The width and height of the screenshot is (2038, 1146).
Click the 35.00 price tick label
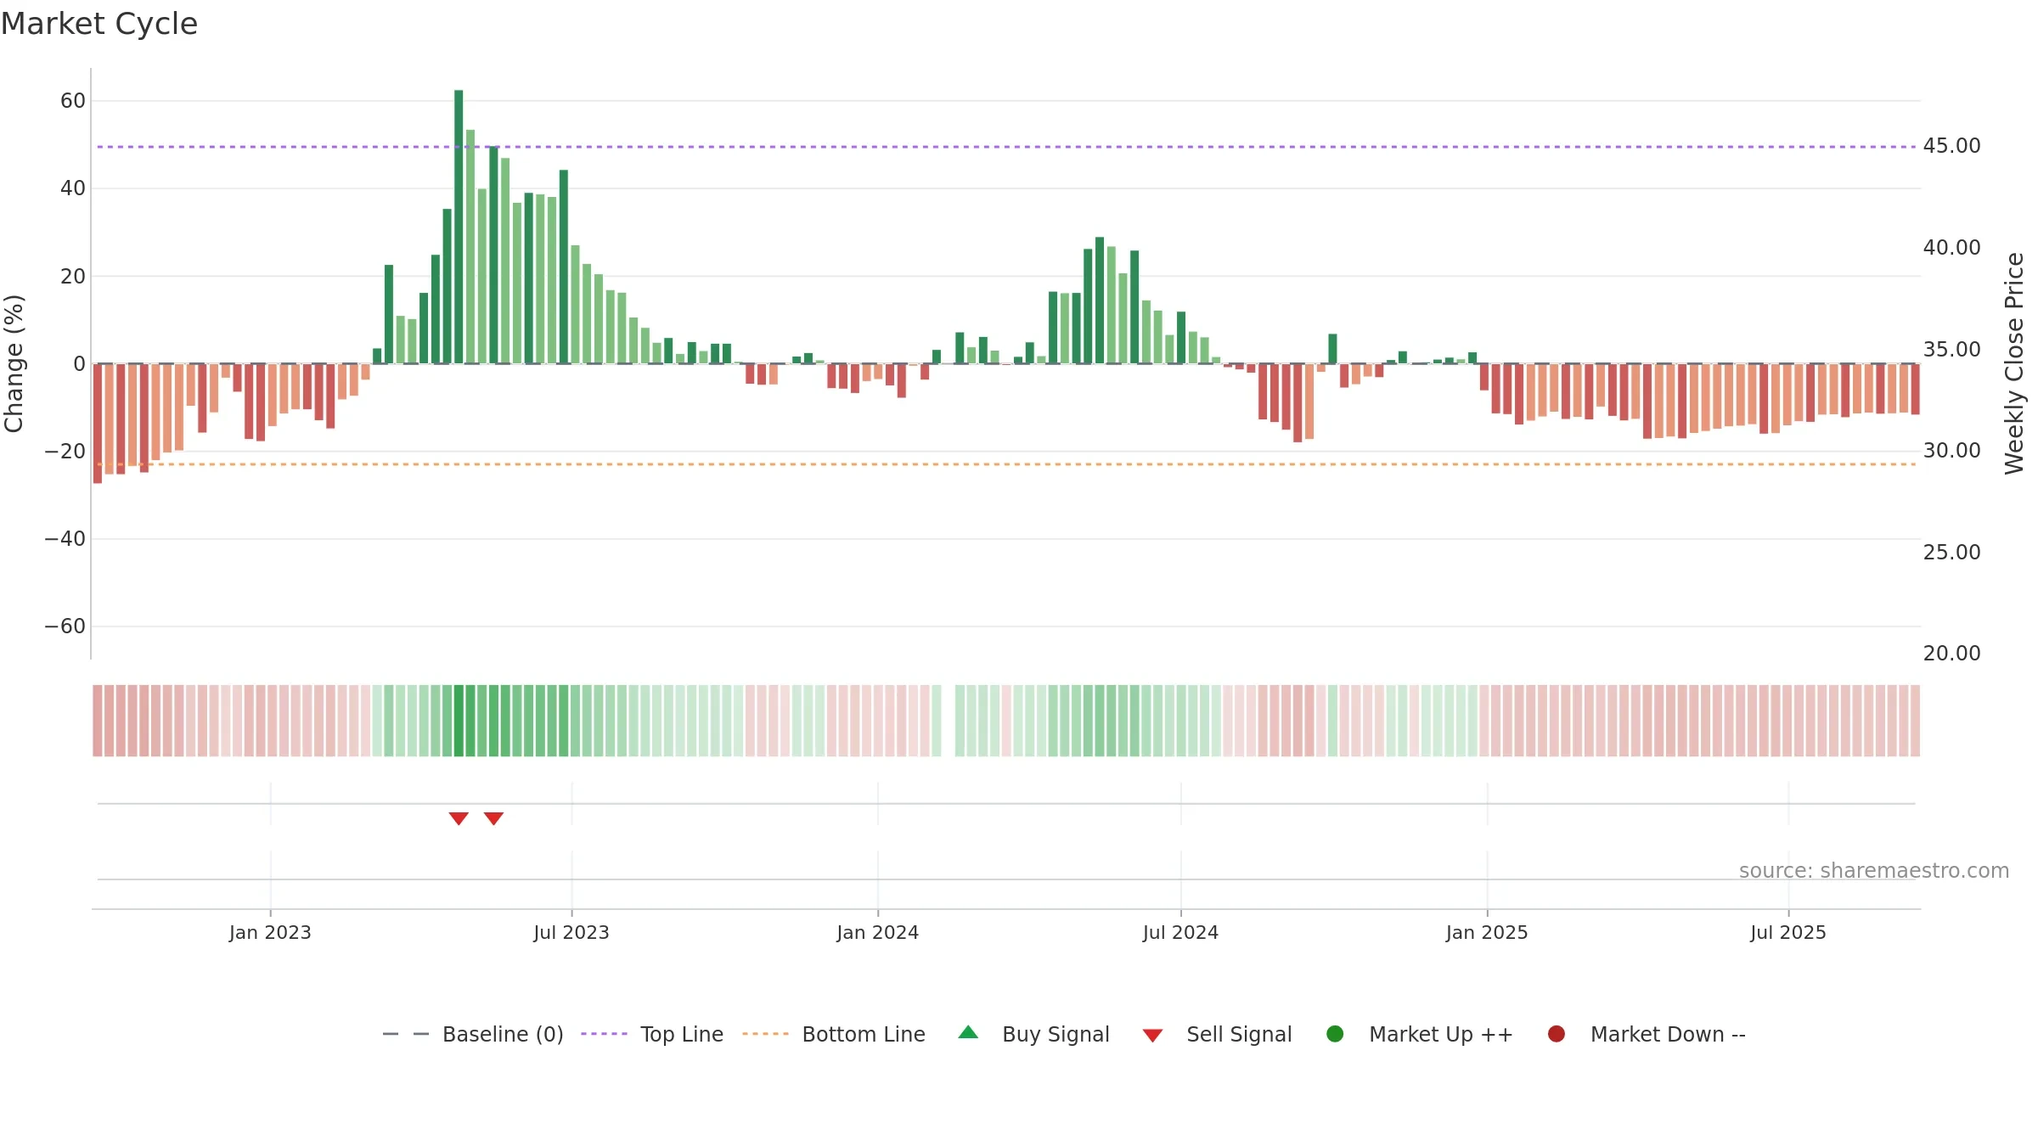1951,349
